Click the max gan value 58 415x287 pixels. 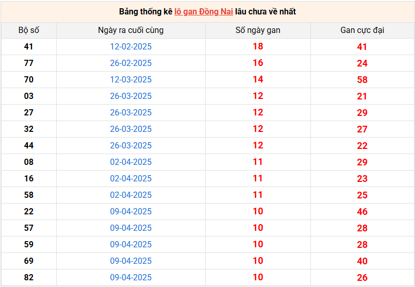point(362,80)
